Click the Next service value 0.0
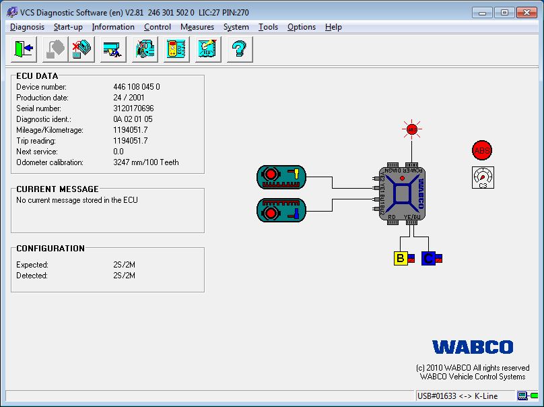Viewport: 544px width, 407px height. click(118, 152)
